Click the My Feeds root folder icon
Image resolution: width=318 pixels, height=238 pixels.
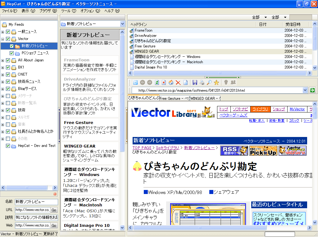point(4,25)
